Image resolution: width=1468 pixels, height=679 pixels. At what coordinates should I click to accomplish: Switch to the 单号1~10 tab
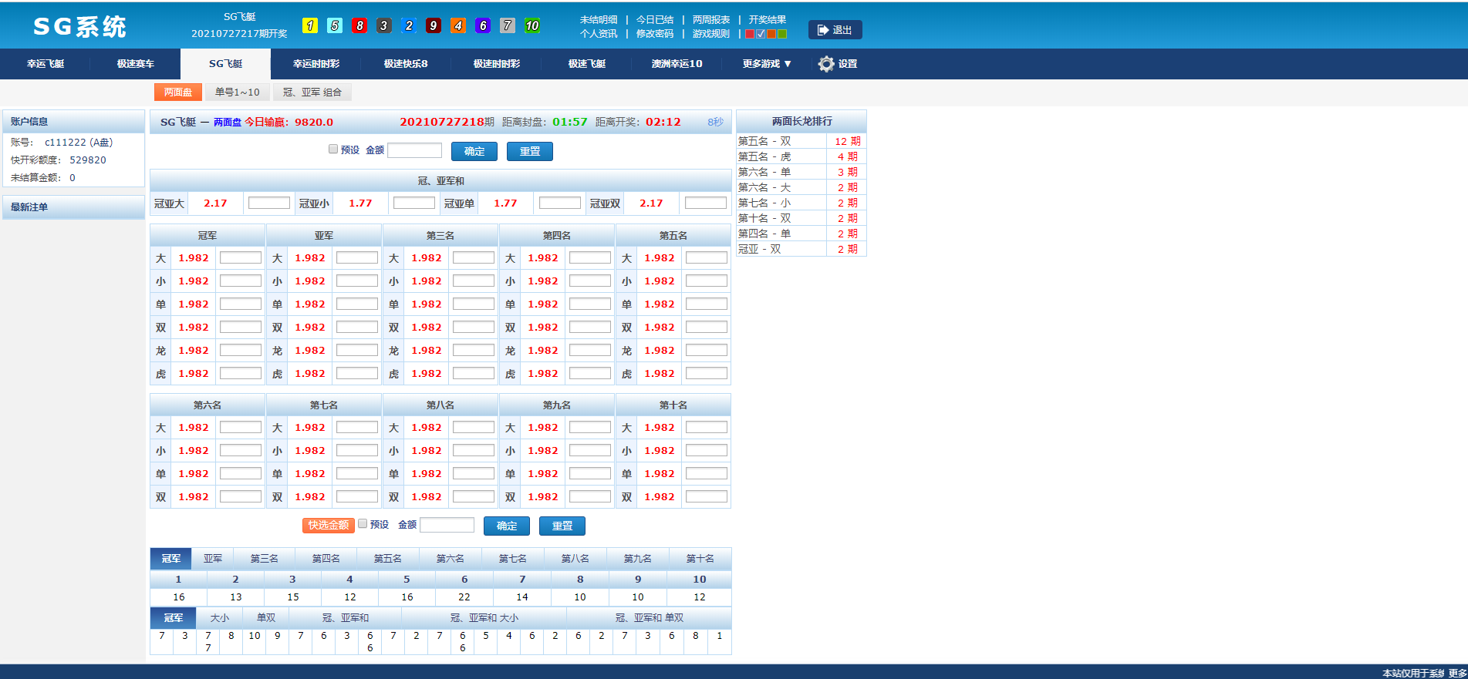click(x=238, y=92)
